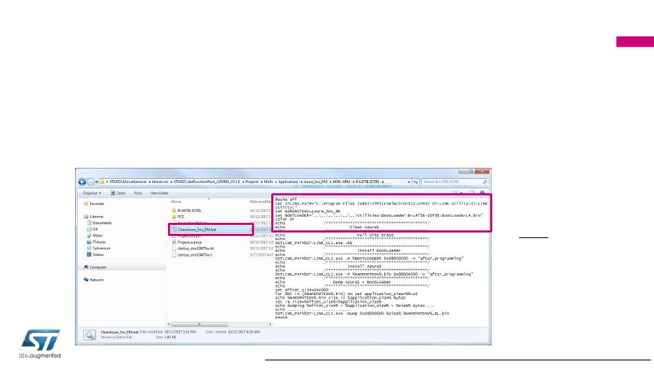
Task: Open the Change your view dropdown
Action: coord(461,193)
